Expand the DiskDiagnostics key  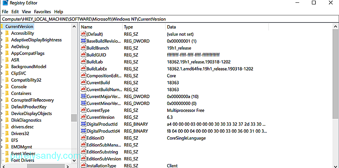point(2,120)
